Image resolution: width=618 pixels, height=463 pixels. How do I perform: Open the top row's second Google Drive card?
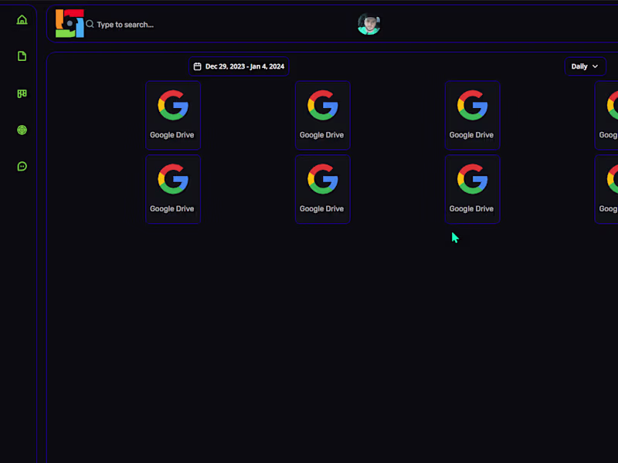pos(323,115)
